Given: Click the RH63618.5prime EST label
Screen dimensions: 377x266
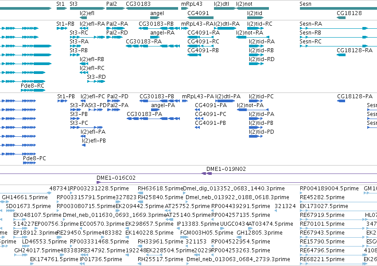Looking at the screenshot, I should [x=160, y=189].
